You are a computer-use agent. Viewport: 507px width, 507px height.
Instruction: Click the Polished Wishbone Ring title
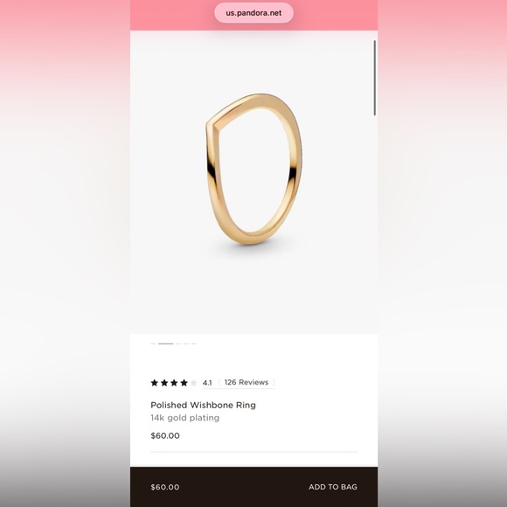(203, 405)
